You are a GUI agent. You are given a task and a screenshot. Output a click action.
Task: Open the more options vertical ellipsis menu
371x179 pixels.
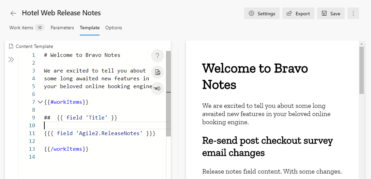353,13
